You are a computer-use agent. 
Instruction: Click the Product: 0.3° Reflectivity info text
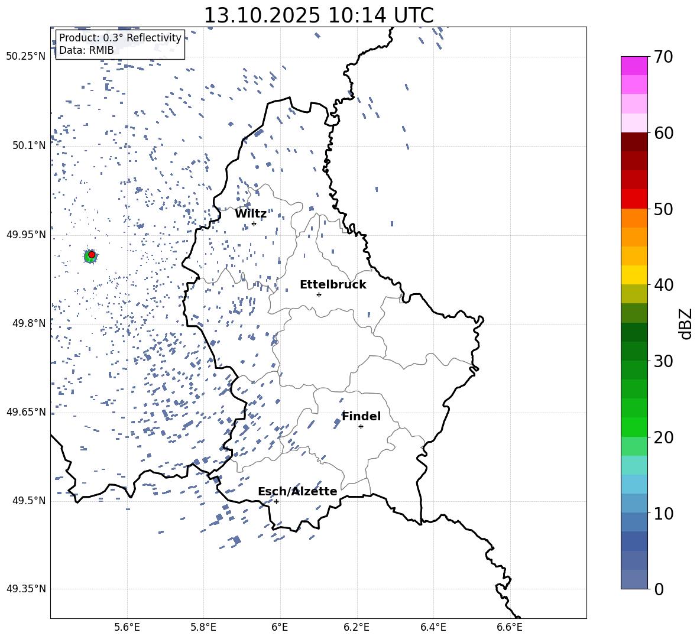coord(120,38)
